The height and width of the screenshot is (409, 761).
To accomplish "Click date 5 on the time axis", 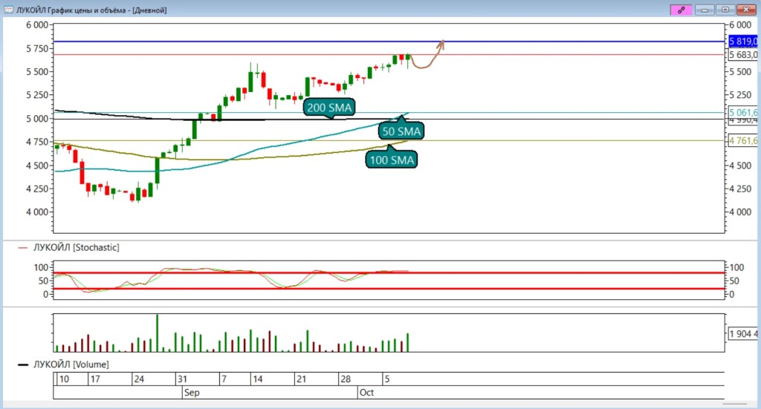I will coord(386,379).
